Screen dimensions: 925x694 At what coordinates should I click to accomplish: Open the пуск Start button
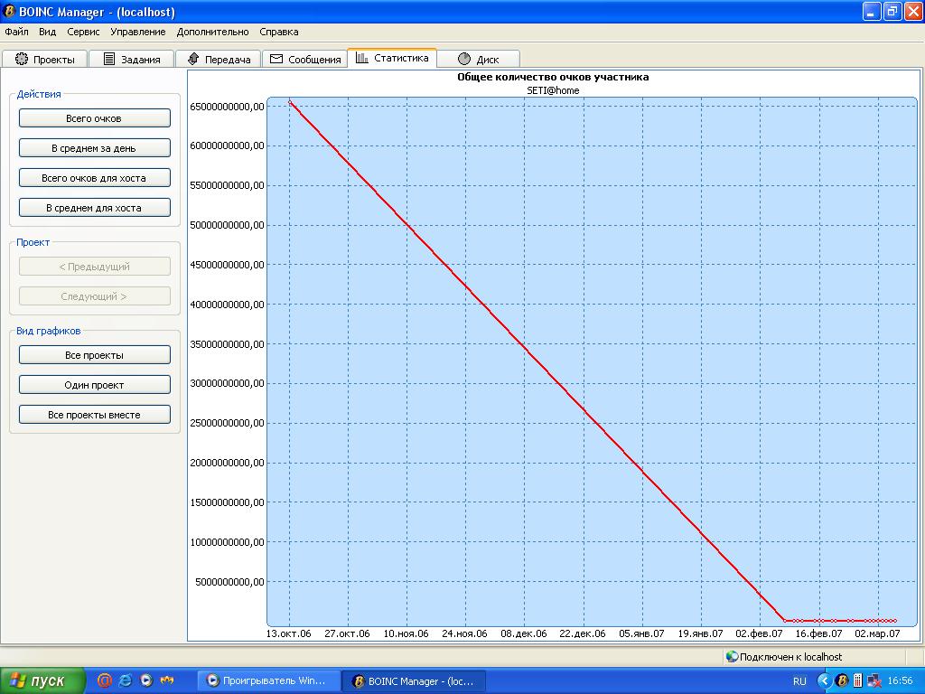42,680
